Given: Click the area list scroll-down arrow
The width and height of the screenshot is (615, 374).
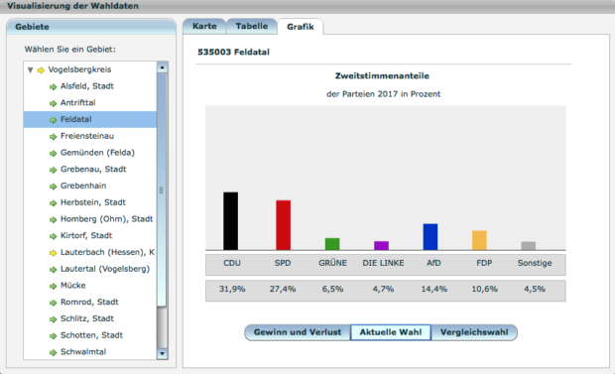Looking at the screenshot, I should tap(162, 353).
